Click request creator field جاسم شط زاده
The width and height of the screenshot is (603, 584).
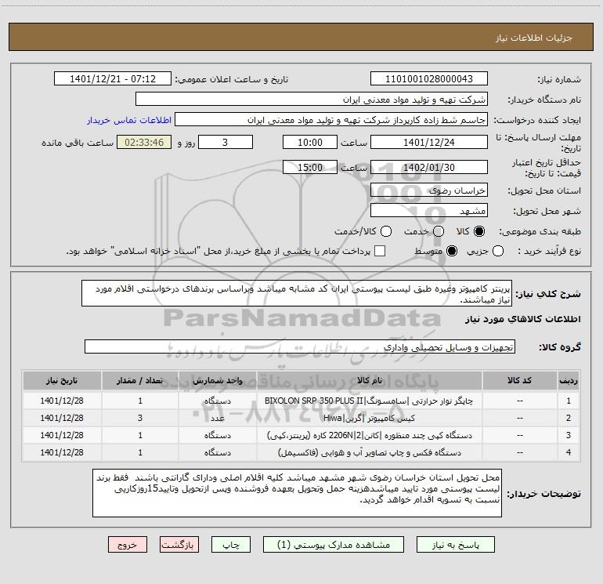coord(331,119)
